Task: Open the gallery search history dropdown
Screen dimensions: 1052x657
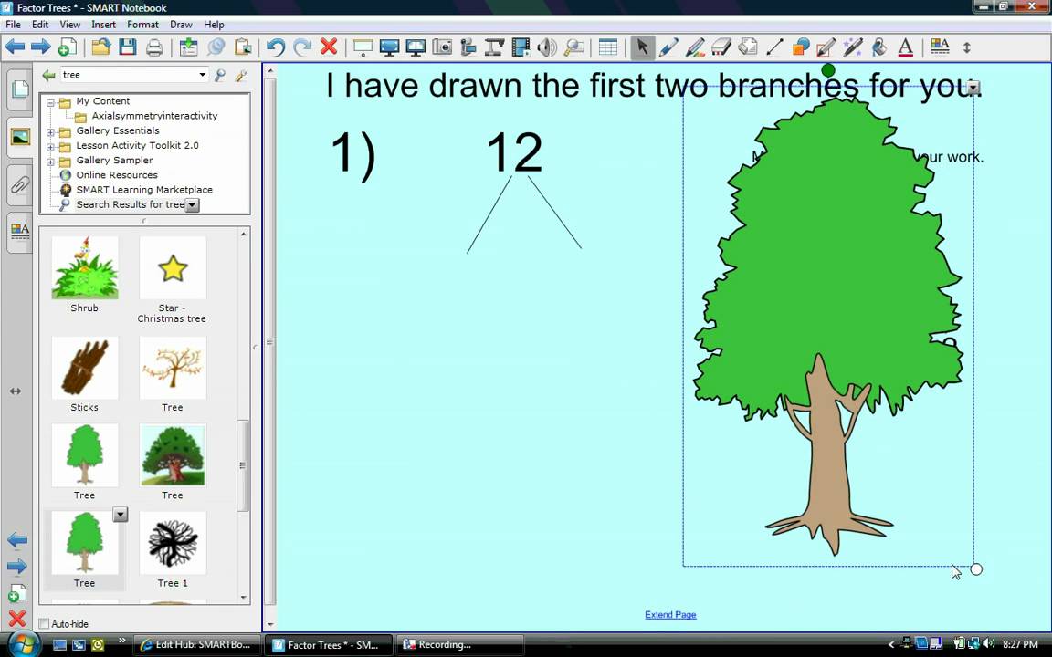Action: [202, 75]
